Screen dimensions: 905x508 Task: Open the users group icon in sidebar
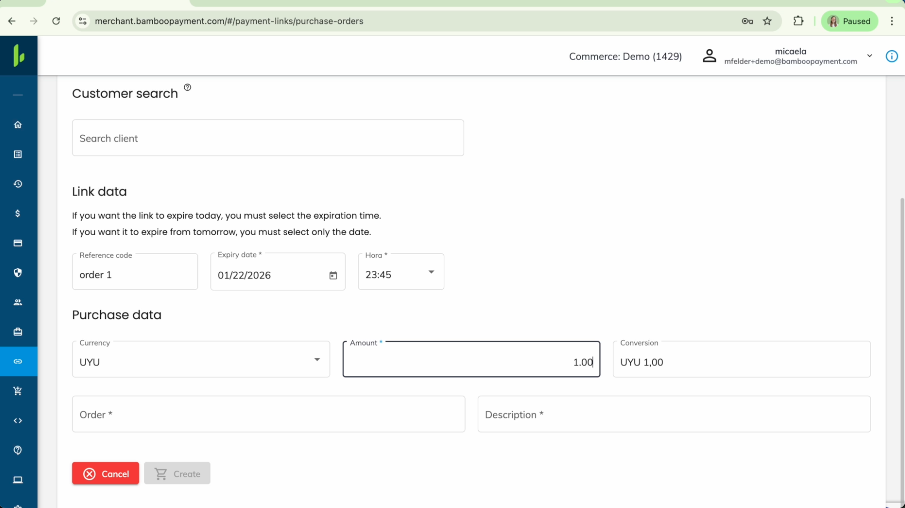coord(18,303)
